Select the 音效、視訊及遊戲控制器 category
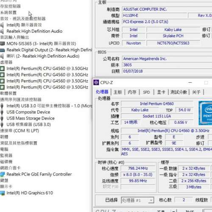 [x=23, y=19]
